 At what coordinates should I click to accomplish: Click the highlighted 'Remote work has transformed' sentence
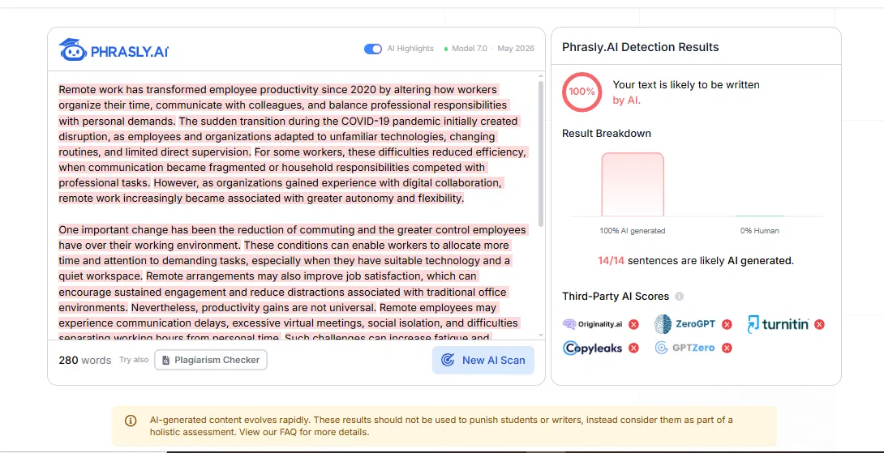click(285, 105)
